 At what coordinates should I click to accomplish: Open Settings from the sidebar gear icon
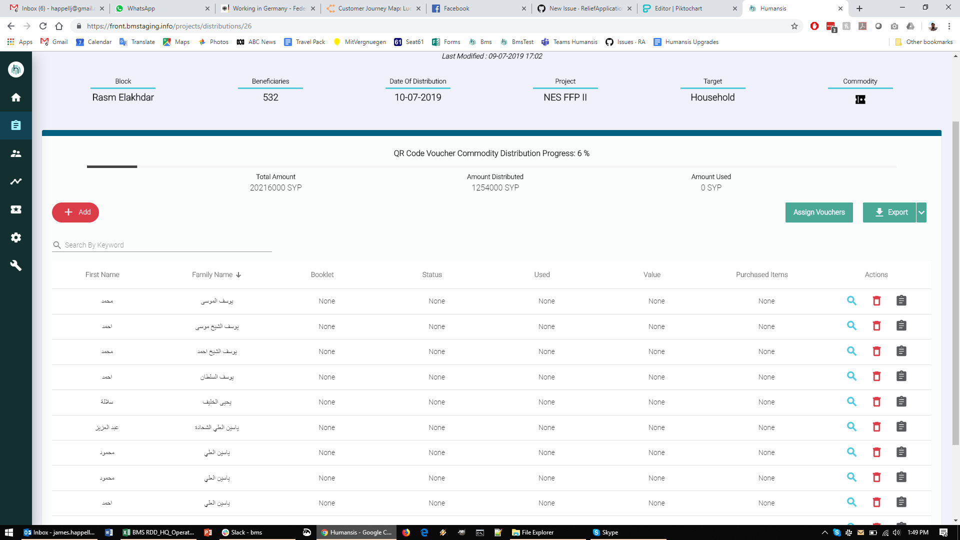(x=16, y=237)
